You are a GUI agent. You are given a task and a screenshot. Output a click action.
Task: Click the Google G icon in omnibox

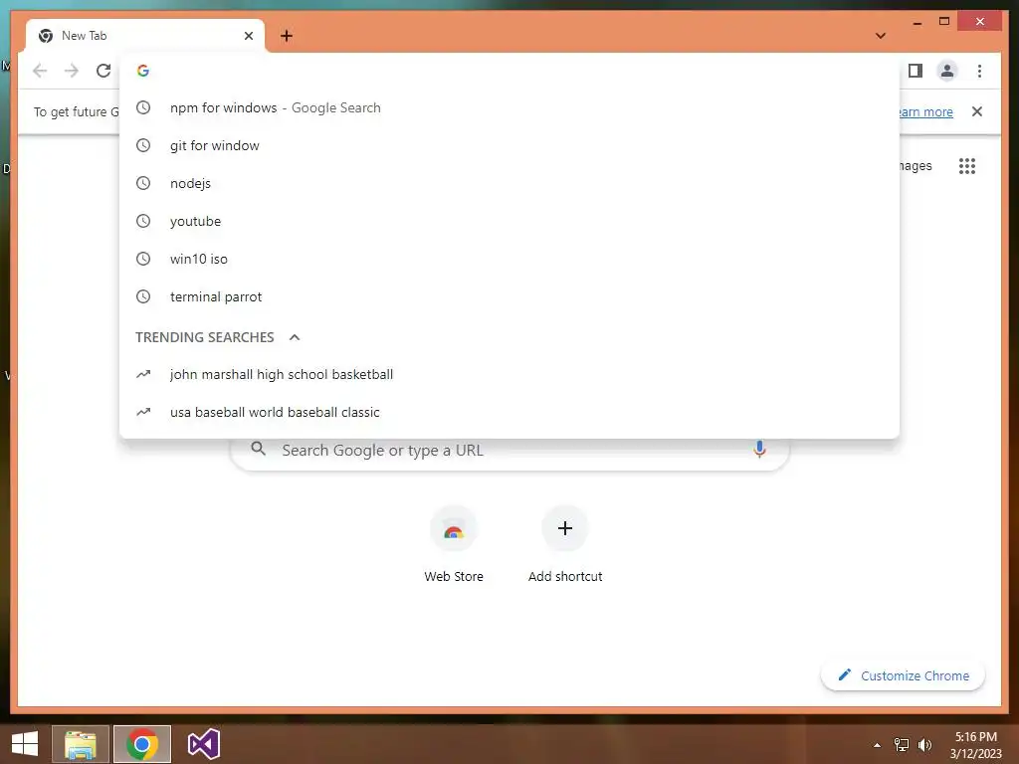[143, 71]
